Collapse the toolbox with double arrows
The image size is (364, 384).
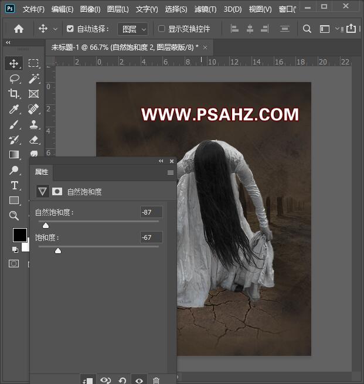click(x=8, y=42)
